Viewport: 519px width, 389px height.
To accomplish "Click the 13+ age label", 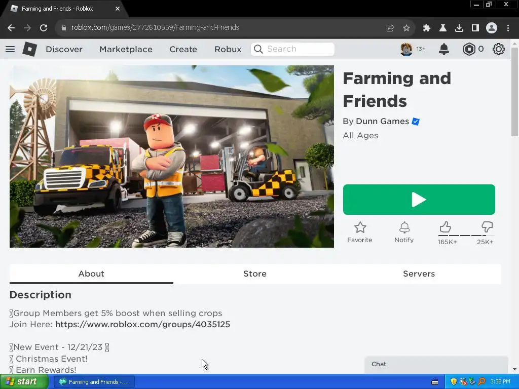I will [x=421, y=49].
